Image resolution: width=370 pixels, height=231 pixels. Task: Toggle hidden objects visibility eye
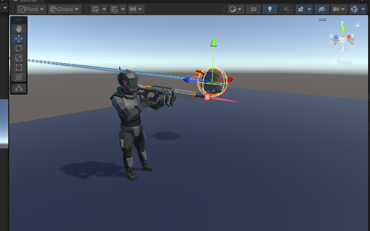tap(322, 9)
